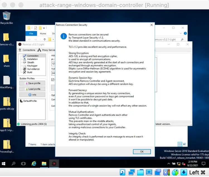The height and width of the screenshot is (177, 209).
Task: Switch to the Connections tab
Action: (x=27, y=50)
